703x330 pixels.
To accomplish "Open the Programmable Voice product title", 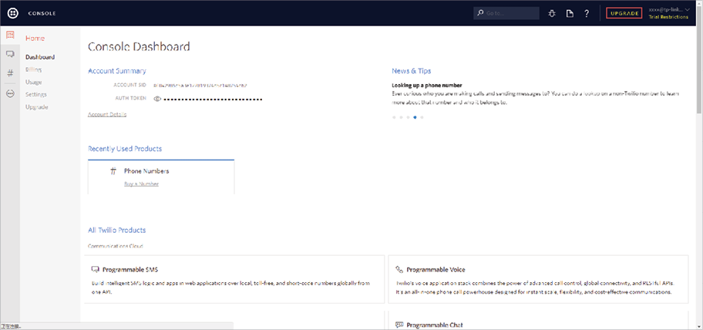I will coord(436,269).
